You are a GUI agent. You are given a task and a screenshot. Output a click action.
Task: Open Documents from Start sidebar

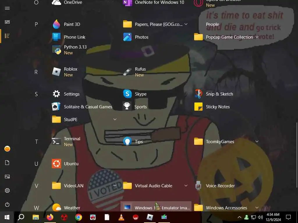7,163
